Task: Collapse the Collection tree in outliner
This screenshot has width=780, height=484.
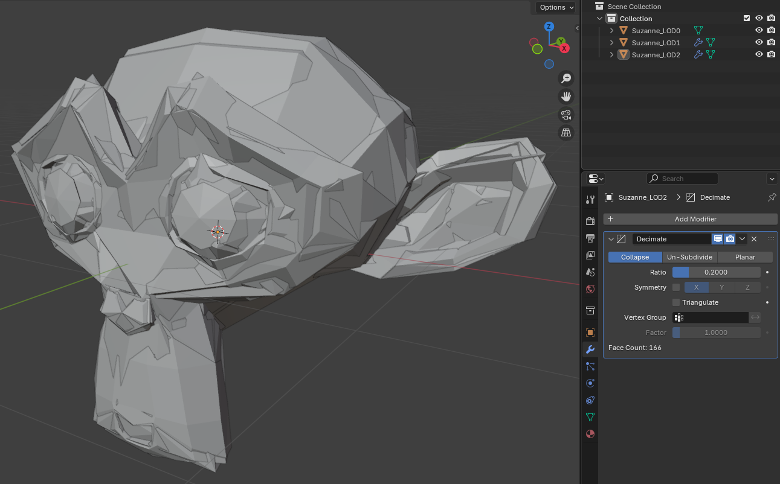Action: (600, 18)
